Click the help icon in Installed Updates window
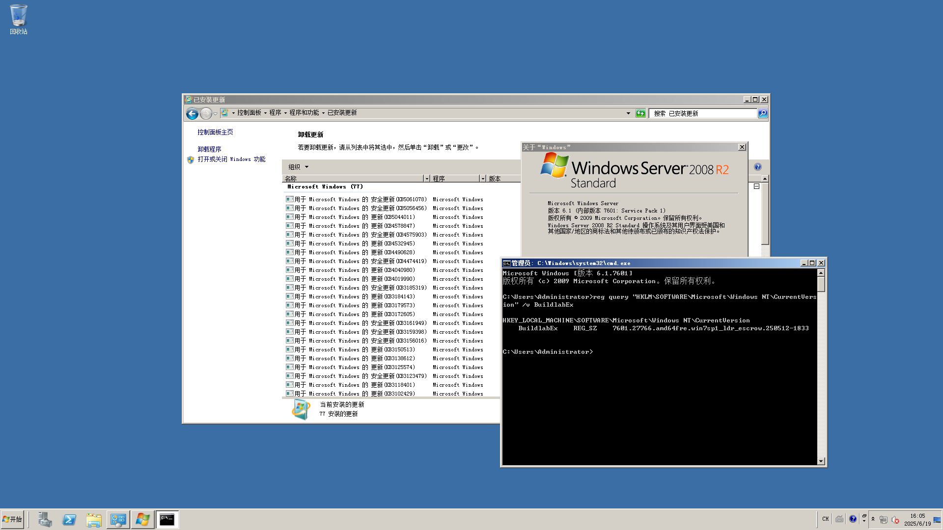 758,167
